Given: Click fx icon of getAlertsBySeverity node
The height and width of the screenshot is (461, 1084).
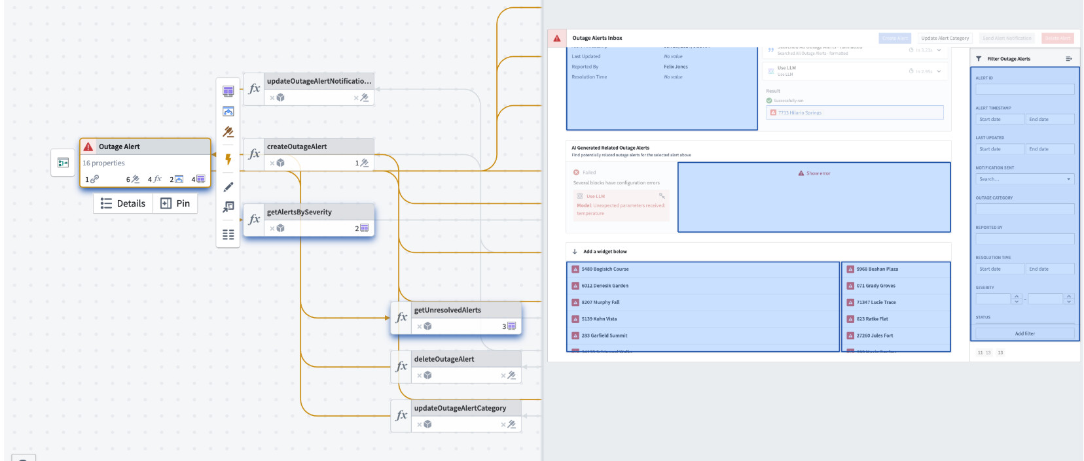Looking at the screenshot, I should pyautogui.click(x=254, y=220).
